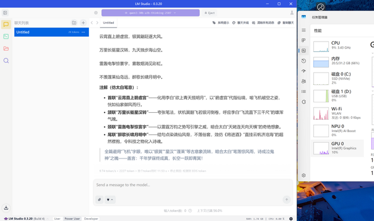
Task: Open Task Manager App history icon
Action: pyautogui.click(x=304, y=61)
